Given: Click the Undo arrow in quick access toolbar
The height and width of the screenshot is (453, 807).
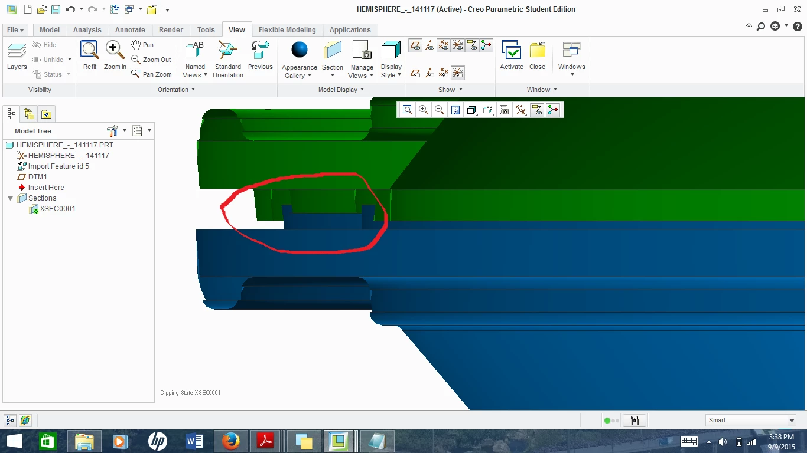Looking at the screenshot, I should 70,9.
